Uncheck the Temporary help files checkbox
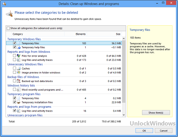 tap(14, 47)
